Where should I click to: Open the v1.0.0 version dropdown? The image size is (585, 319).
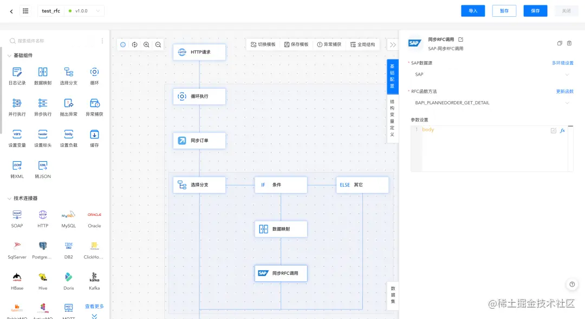point(84,11)
